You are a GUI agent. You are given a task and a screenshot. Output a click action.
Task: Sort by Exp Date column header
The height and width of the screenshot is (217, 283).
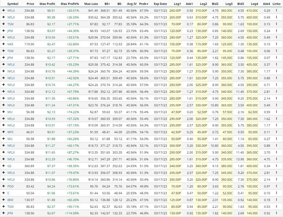[x=160, y=4]
